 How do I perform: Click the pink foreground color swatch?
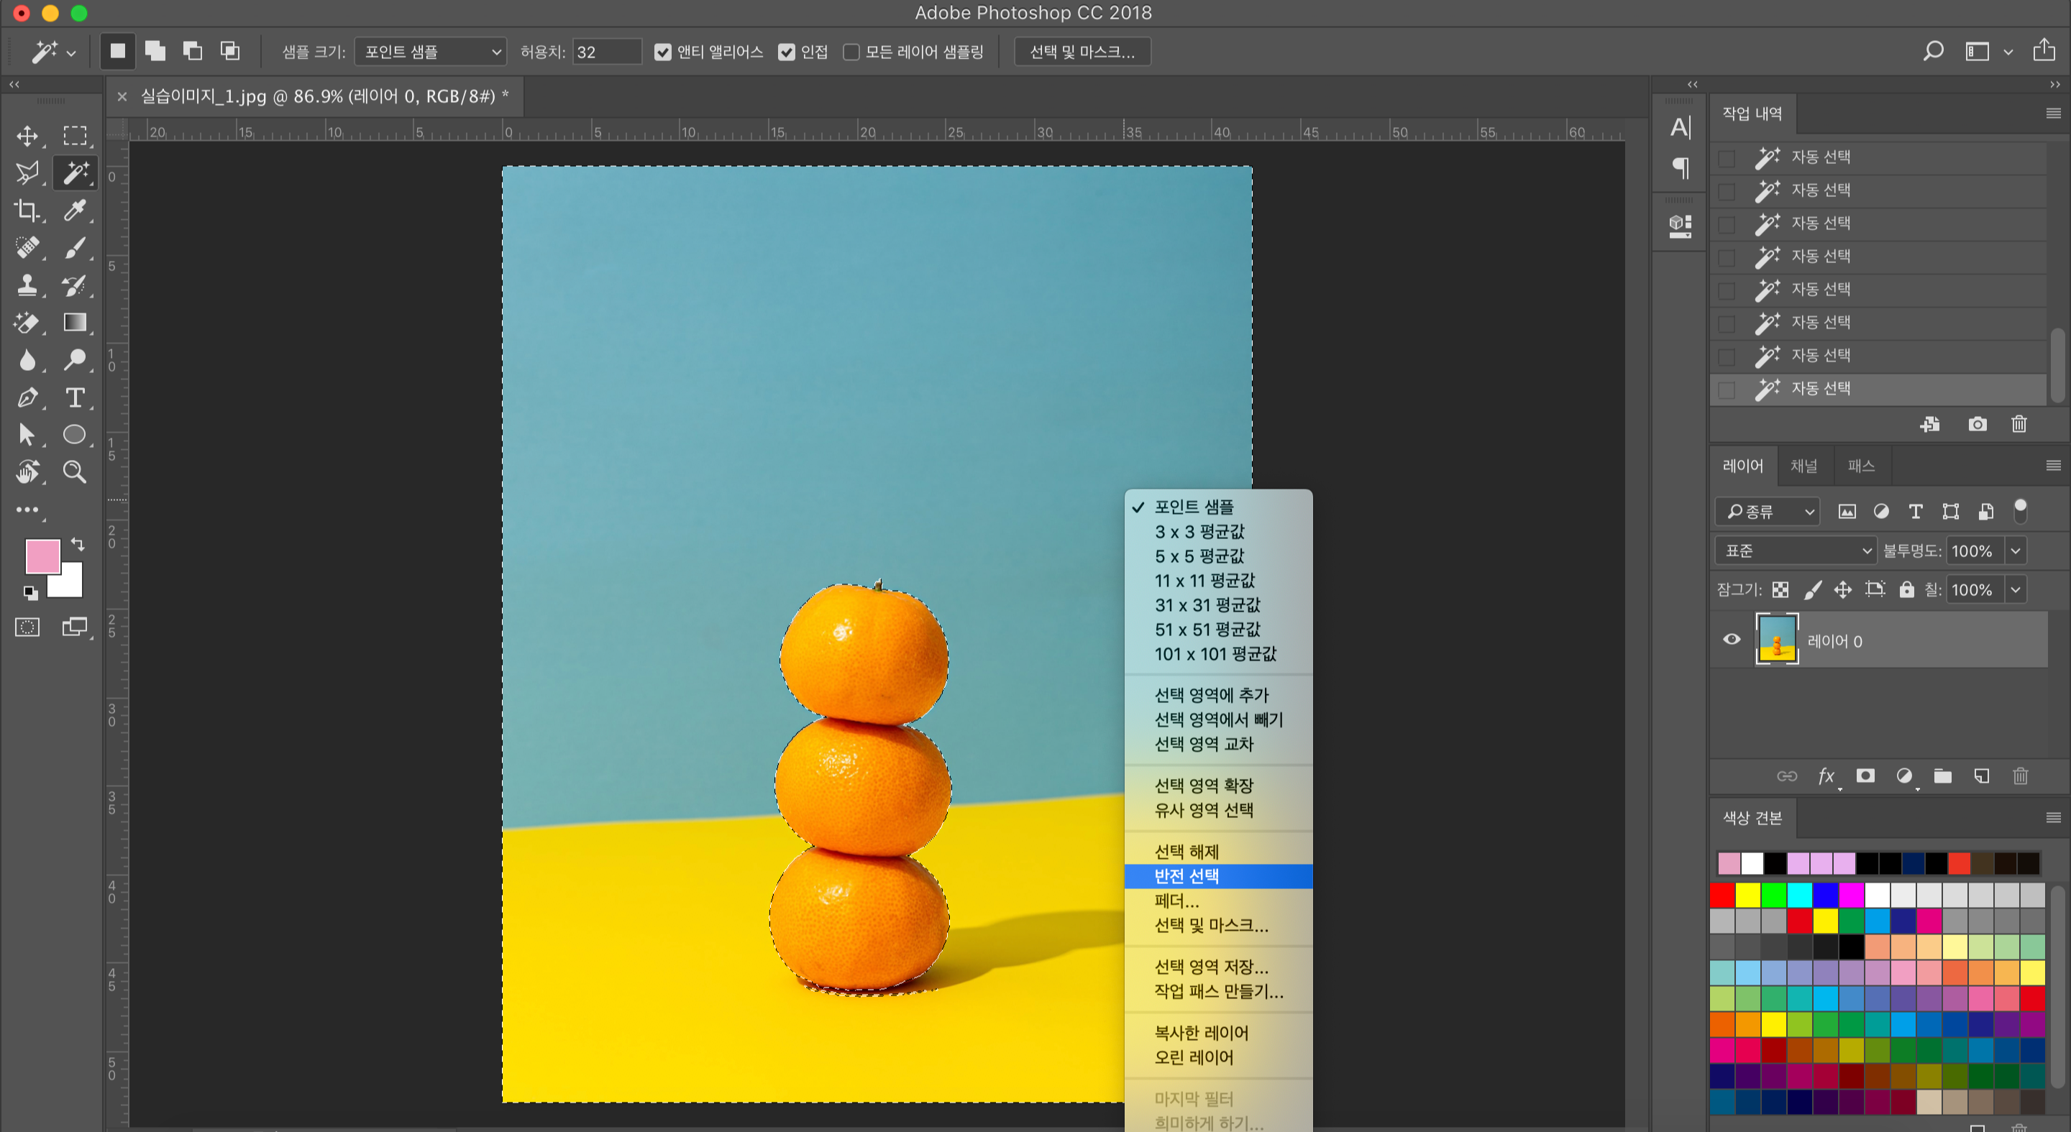tap(42, 556)
